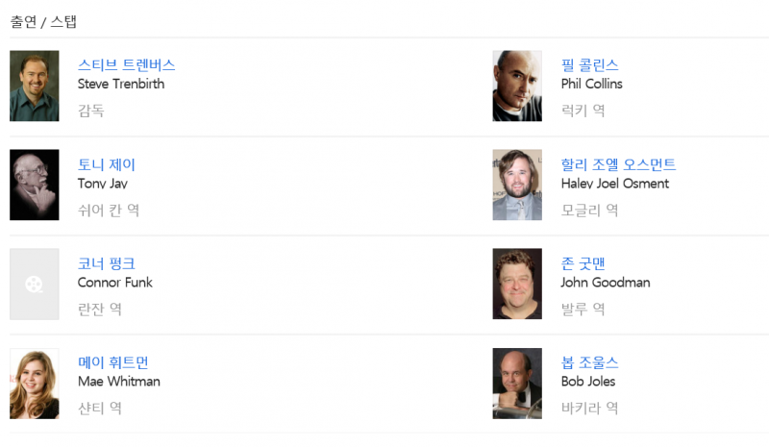Click the film reel placeholder icon for Connor Funk
769x447 pixels.
pyautogui.click(x=35, y=284)
